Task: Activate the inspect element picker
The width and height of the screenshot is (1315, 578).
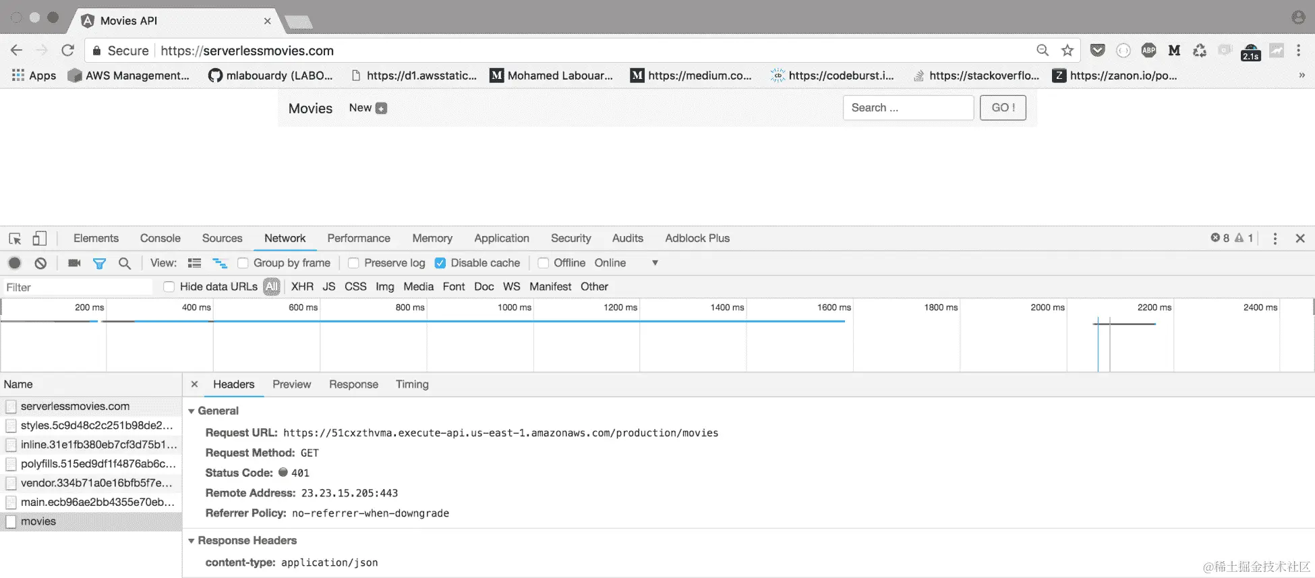Action: pos(15,238)
